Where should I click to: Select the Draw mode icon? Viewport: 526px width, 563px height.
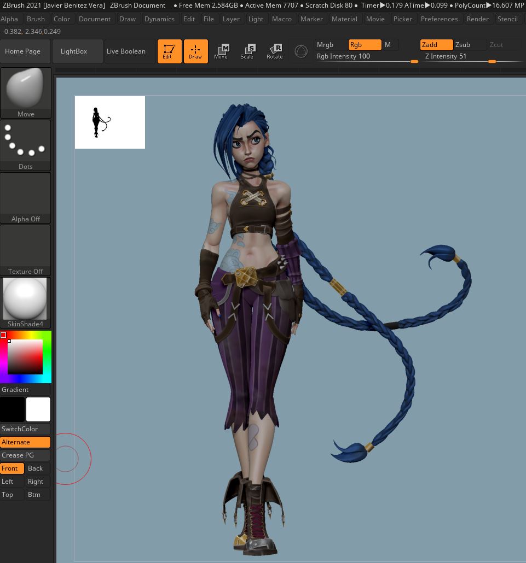pos(195,51)
